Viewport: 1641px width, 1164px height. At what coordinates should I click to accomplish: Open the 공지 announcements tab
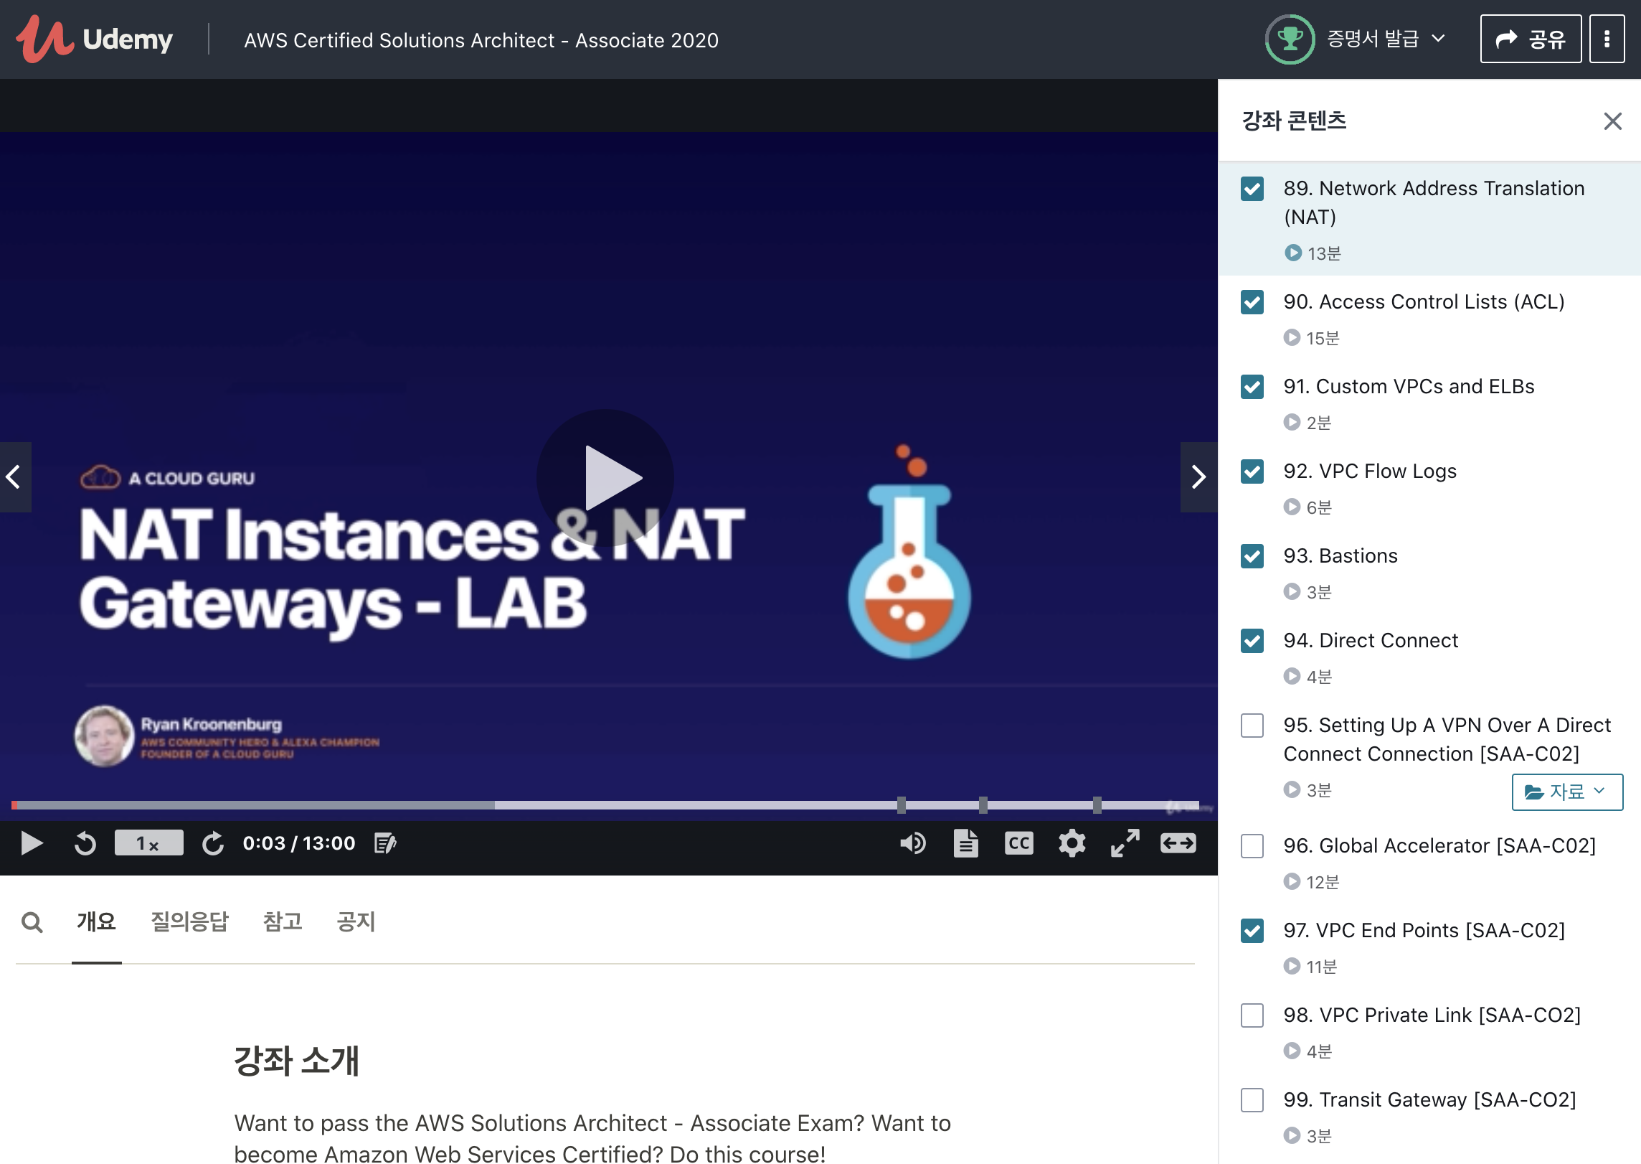point(356,921)
